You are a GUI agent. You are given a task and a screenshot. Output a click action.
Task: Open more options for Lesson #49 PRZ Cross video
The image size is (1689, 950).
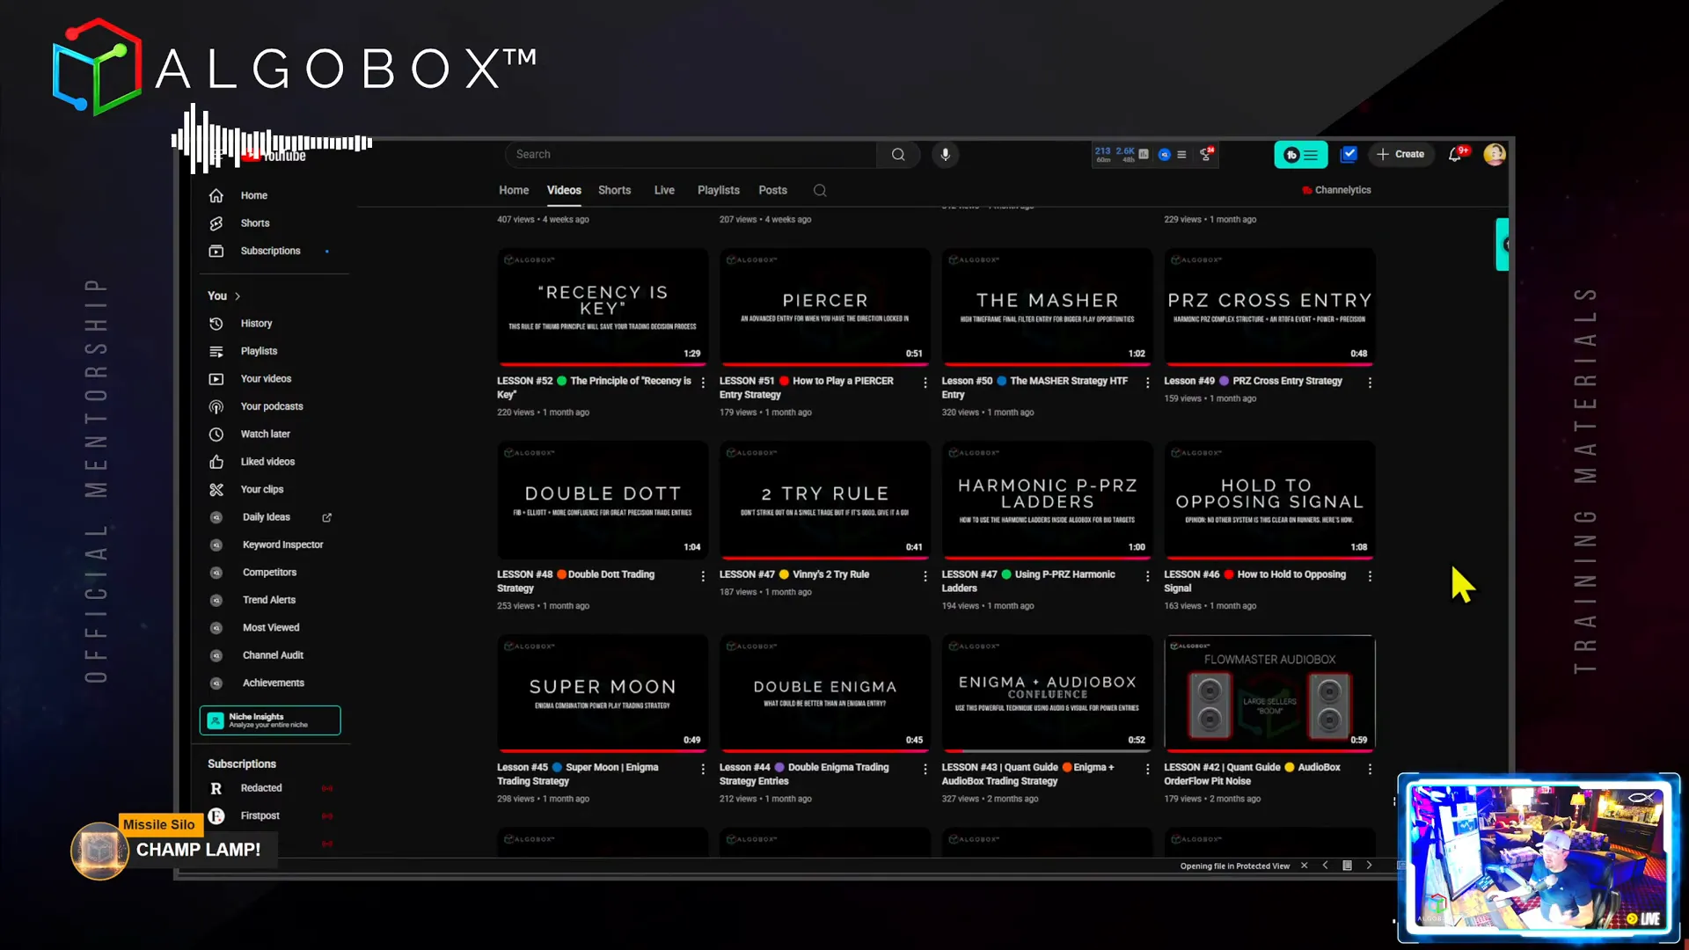(x=1370, y=383)
